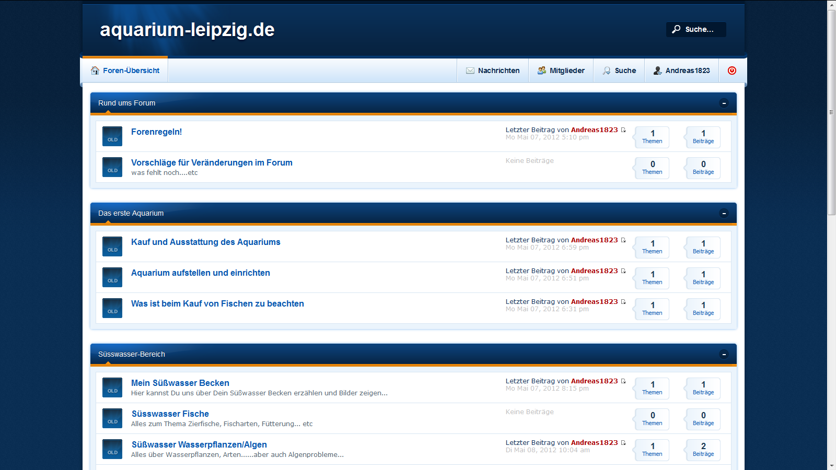Click the OLD icon beside Süsswasser Fische
The width and height of the screenshot is (836, 470).
pos(112,418)
